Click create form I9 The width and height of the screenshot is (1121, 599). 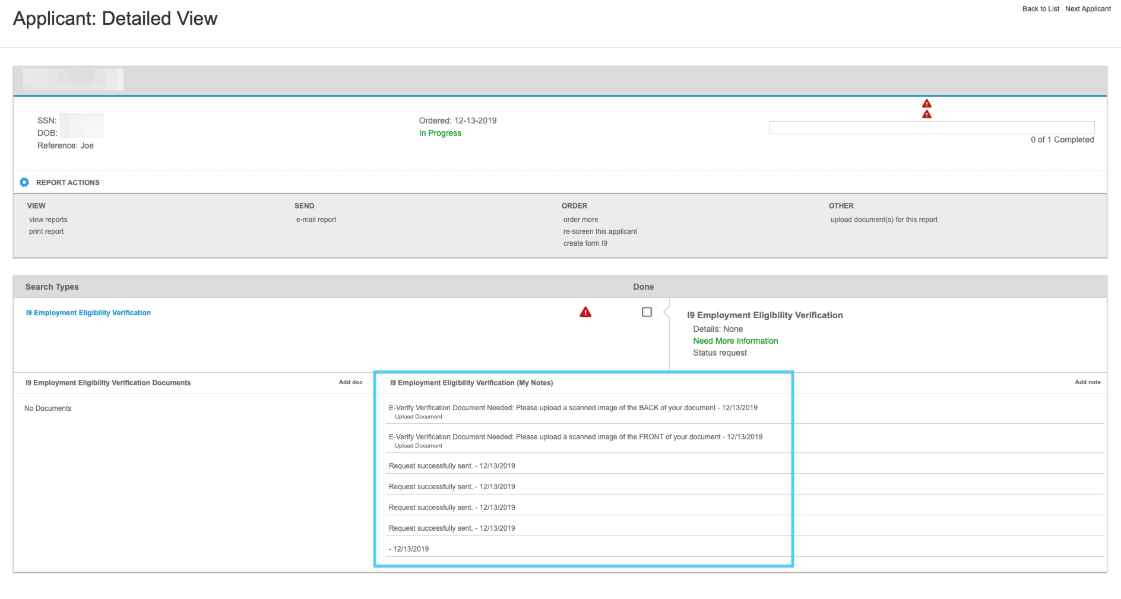(x=585, y=243)
